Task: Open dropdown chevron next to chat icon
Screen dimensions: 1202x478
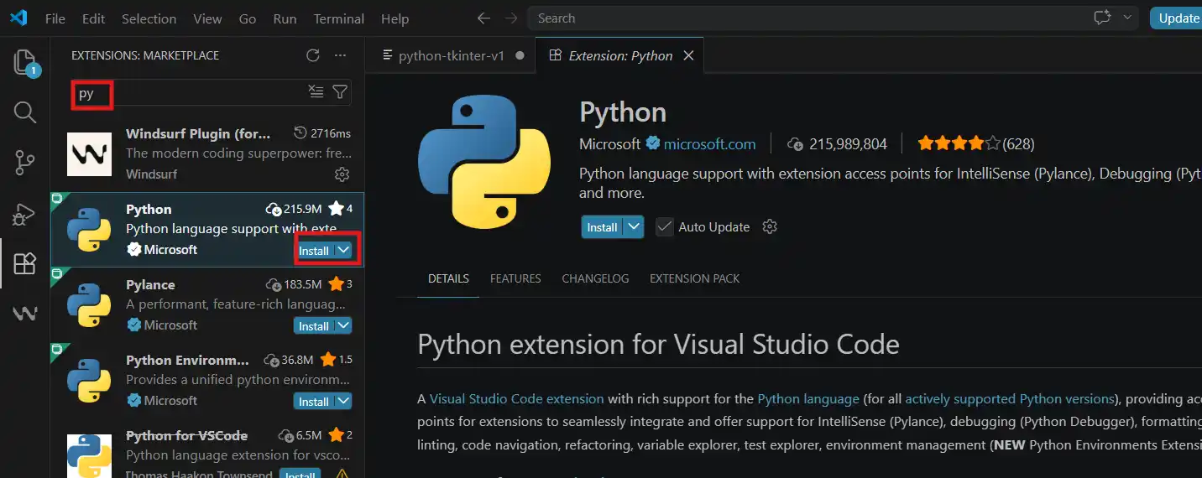Action: coord(1126,18)
